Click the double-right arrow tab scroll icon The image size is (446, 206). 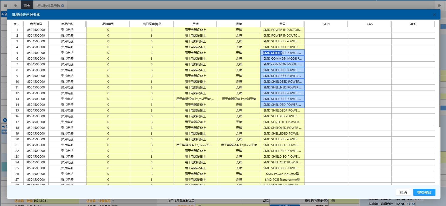point(439,6)
